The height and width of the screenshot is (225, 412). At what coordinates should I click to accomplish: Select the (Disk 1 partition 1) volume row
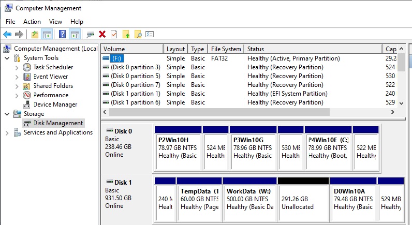[x=249, y=94]
